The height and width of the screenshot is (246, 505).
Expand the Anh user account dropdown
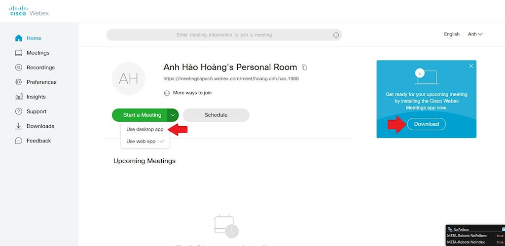(475, 34)
